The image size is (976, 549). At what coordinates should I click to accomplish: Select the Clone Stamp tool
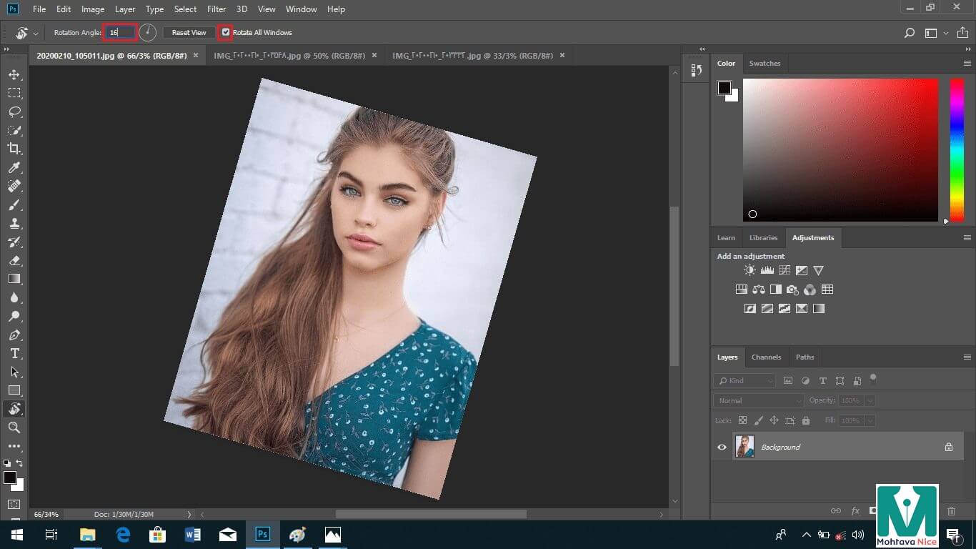click(x=14, y=223)
